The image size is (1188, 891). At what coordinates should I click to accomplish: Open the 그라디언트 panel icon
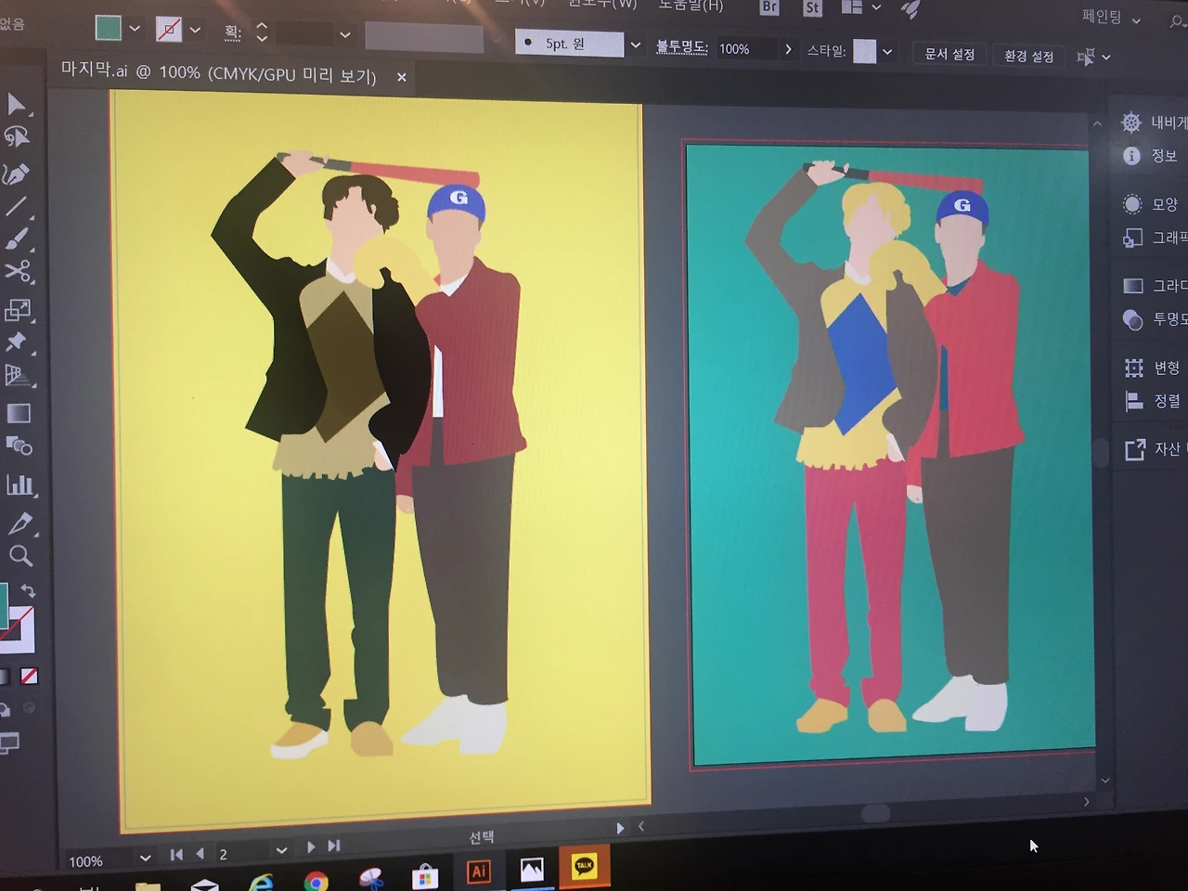[x=1132, y=285]
